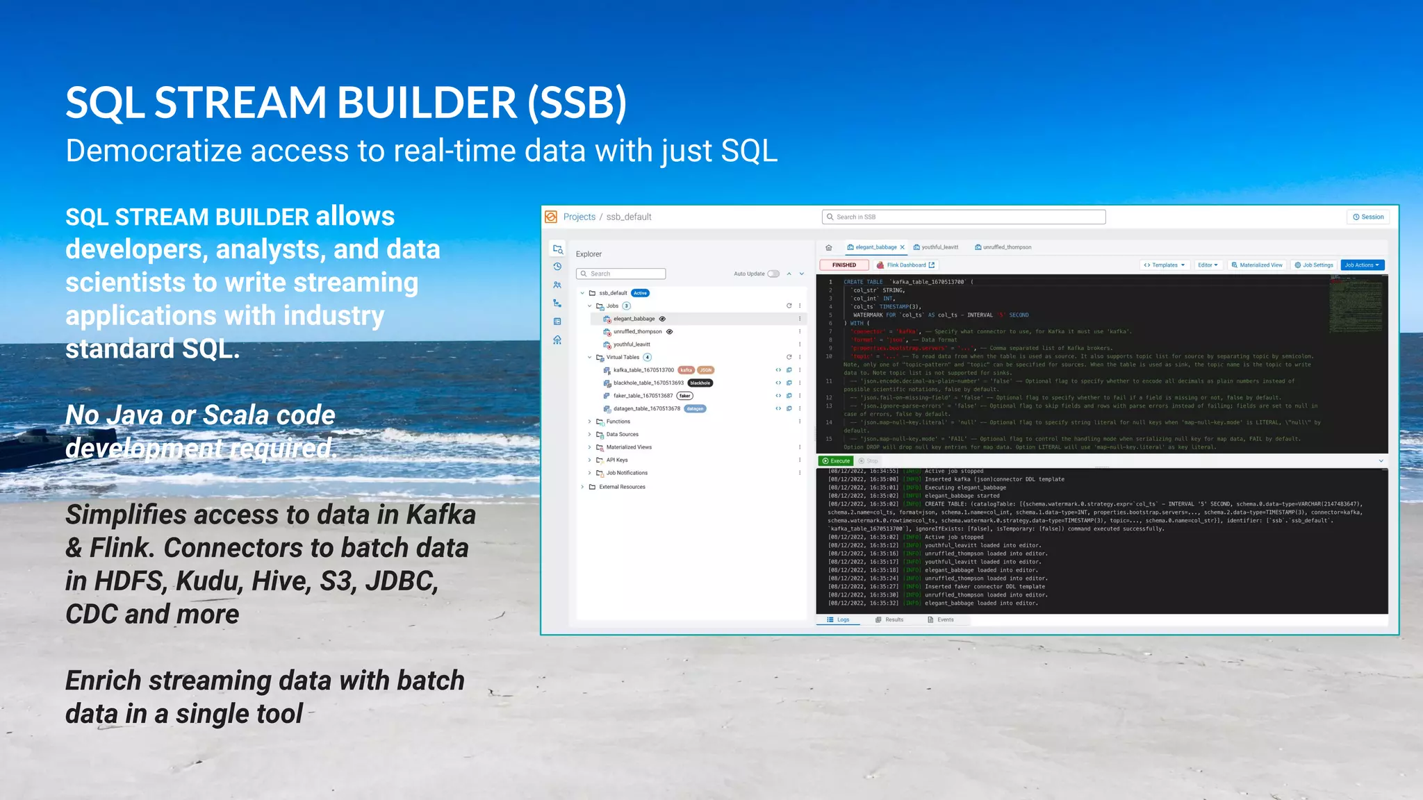Open kebab menu for unruffled_thompson job

click(x=800, y=331)
